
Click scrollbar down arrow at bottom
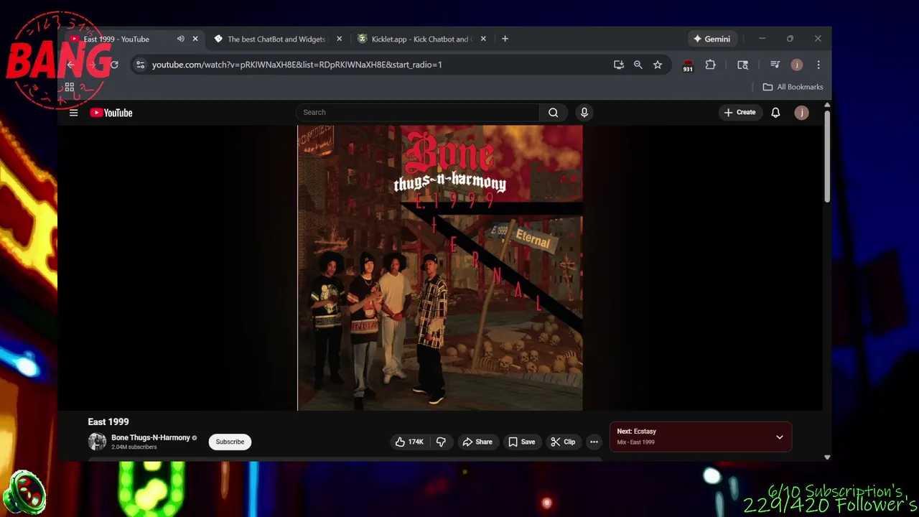coord(827,457)
